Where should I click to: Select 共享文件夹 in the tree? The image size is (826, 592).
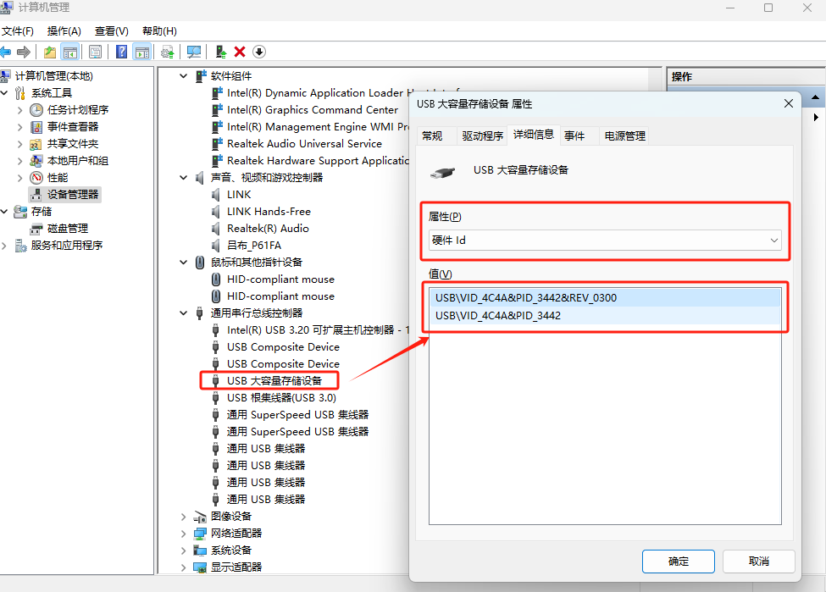point(73,144)
